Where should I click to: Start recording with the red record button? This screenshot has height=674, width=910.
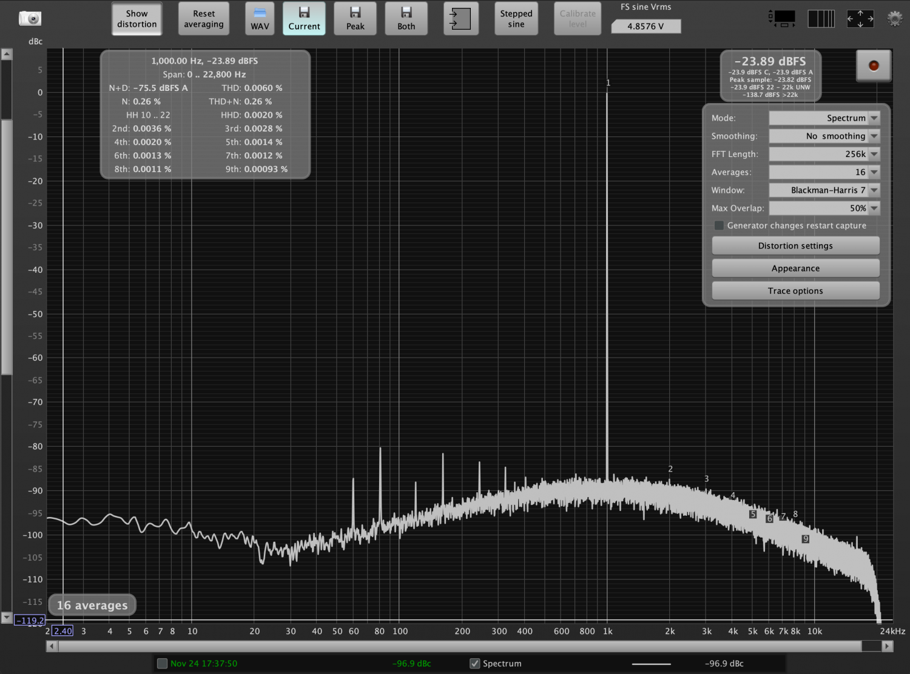point(874,65)
